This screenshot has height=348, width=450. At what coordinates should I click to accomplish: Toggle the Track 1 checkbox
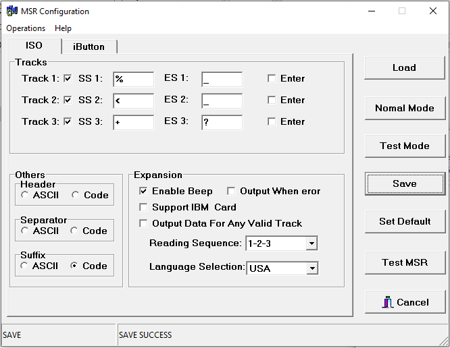click(68, 79)
